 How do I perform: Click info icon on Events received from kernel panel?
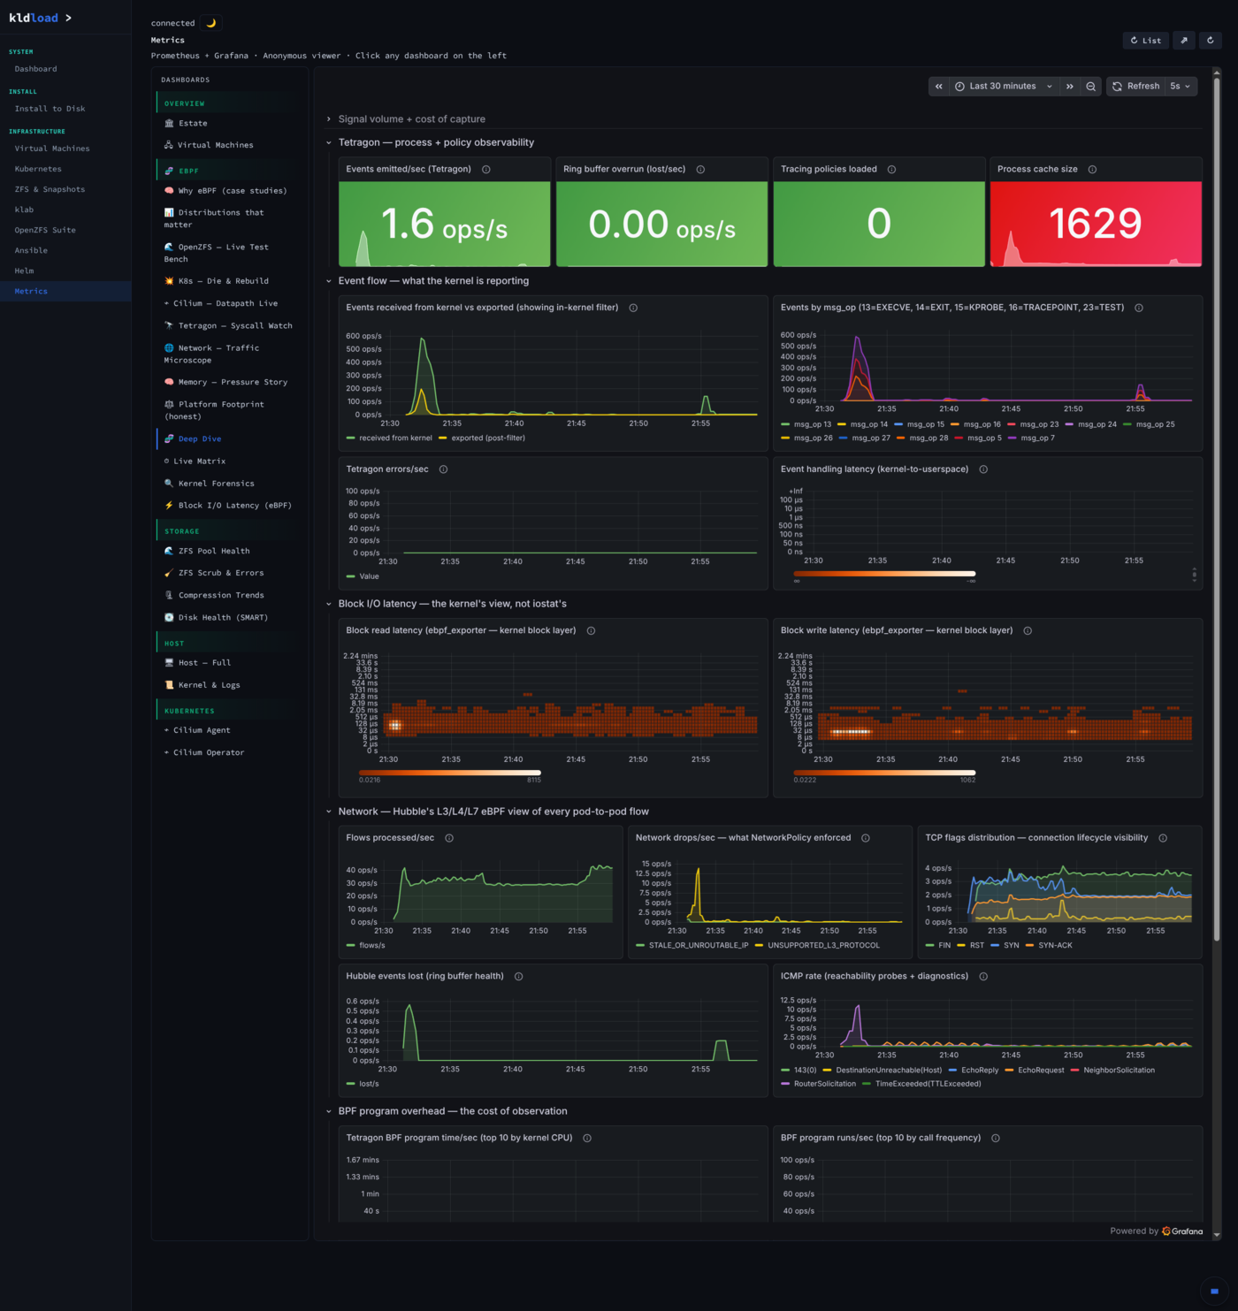(x=633, y=308)
